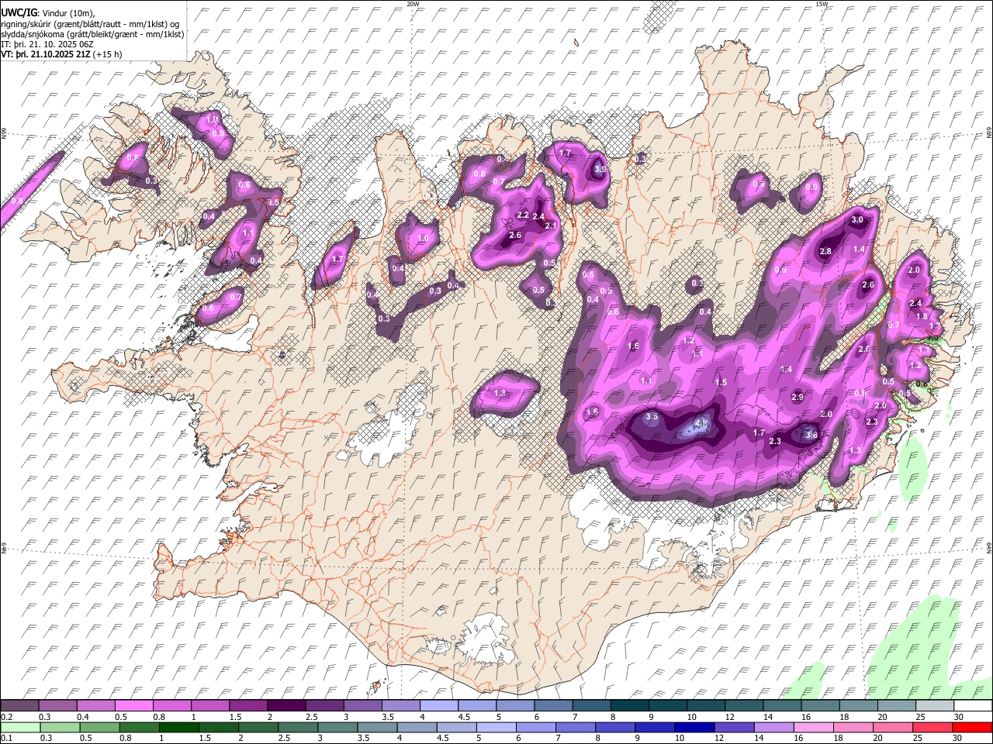This screenshot has width=993, height=744.
Task: Click the 3.0 value in the northeast
Action: (x=857, y=220)
